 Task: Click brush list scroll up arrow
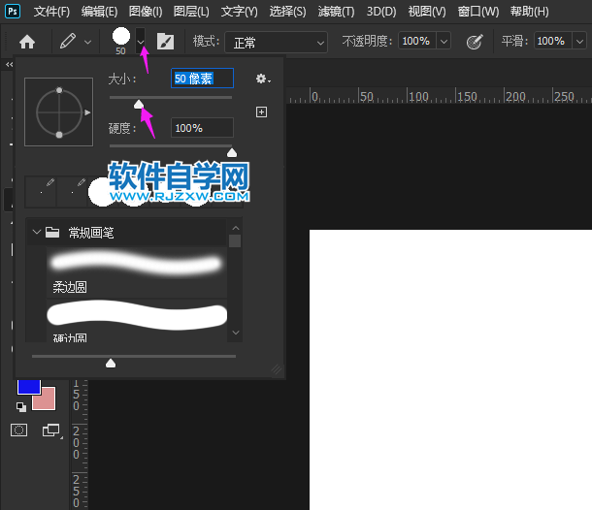tap(236, 228)
